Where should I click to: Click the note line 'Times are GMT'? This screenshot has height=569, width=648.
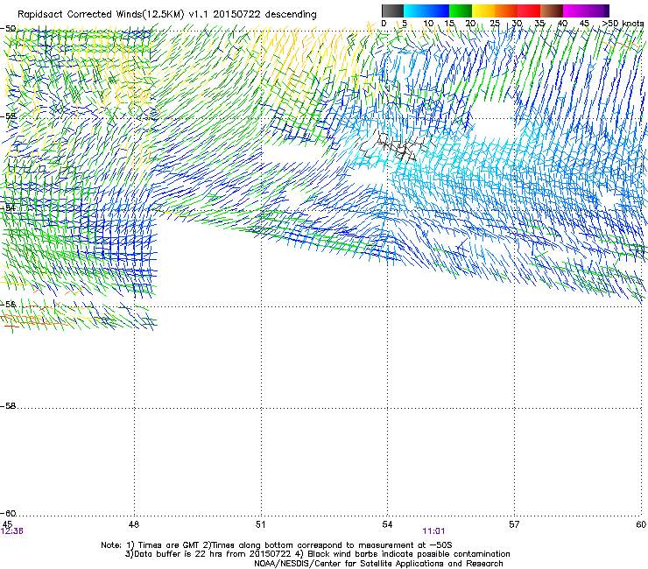pyautogui.click(x=168, y=545)
